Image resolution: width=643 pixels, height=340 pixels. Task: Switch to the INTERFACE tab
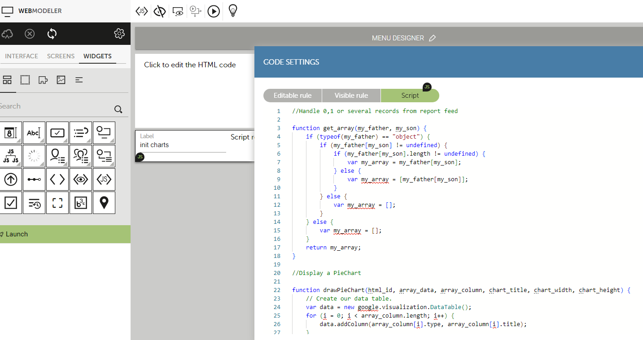pyautogui.click(x=22, y=56)
